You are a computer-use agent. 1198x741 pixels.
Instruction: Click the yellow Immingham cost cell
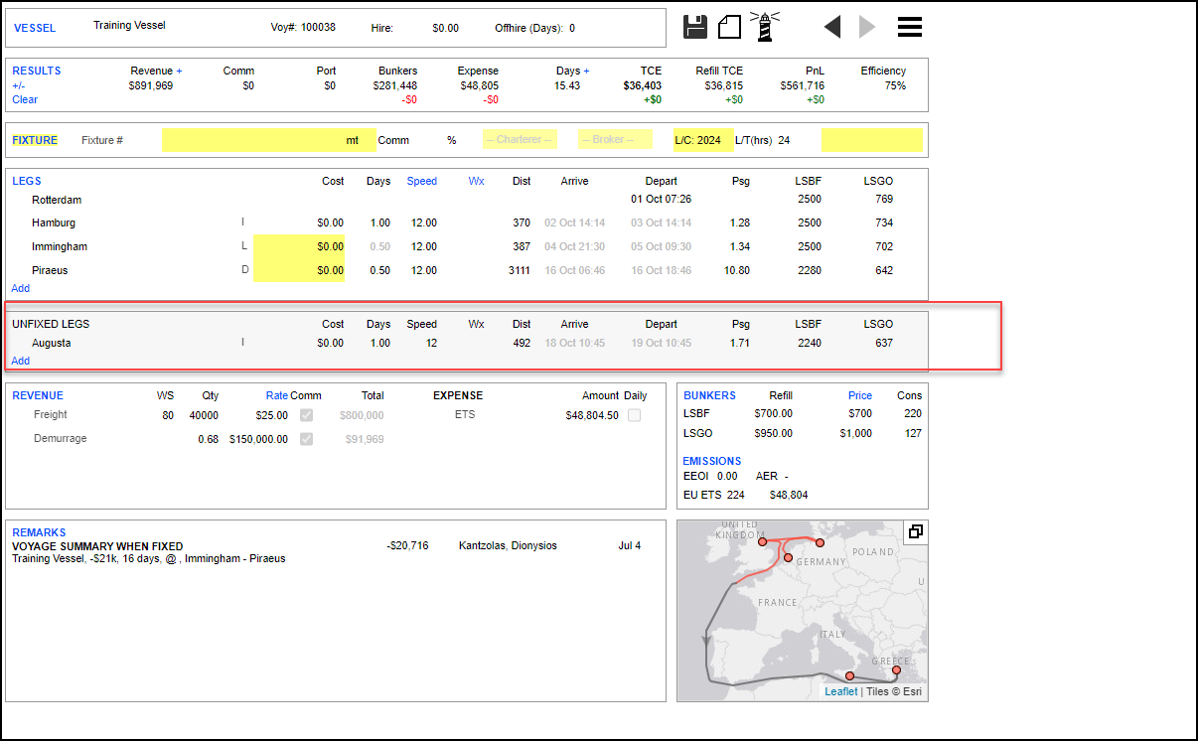299,246
